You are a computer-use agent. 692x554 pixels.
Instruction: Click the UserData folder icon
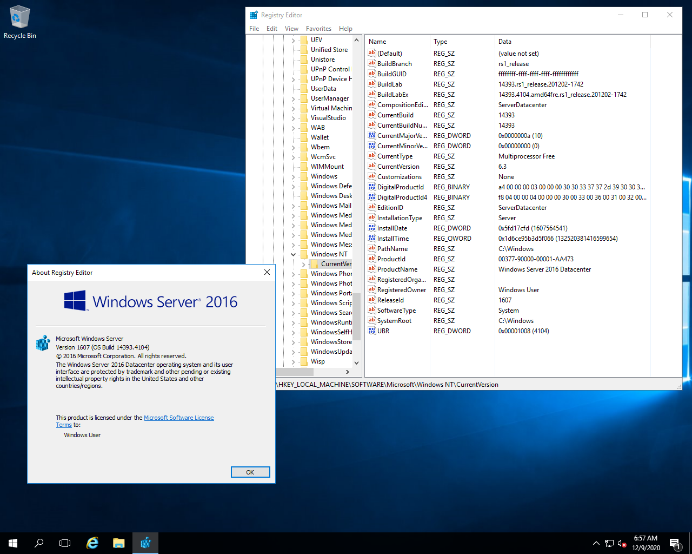click(304, 89)
